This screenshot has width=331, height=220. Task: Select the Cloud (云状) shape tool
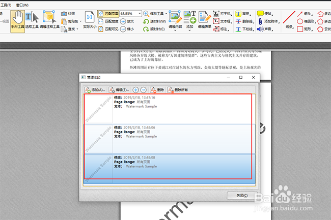pyautogui.click(x=324, y=29)
